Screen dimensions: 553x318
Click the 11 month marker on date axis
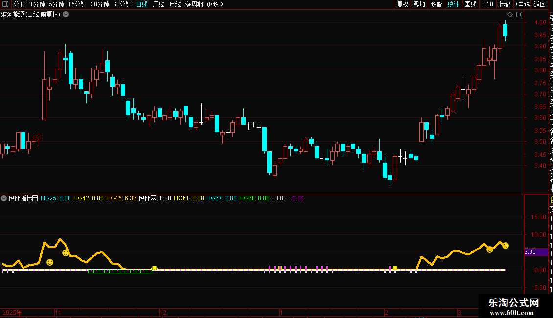(x=58, y=312)
